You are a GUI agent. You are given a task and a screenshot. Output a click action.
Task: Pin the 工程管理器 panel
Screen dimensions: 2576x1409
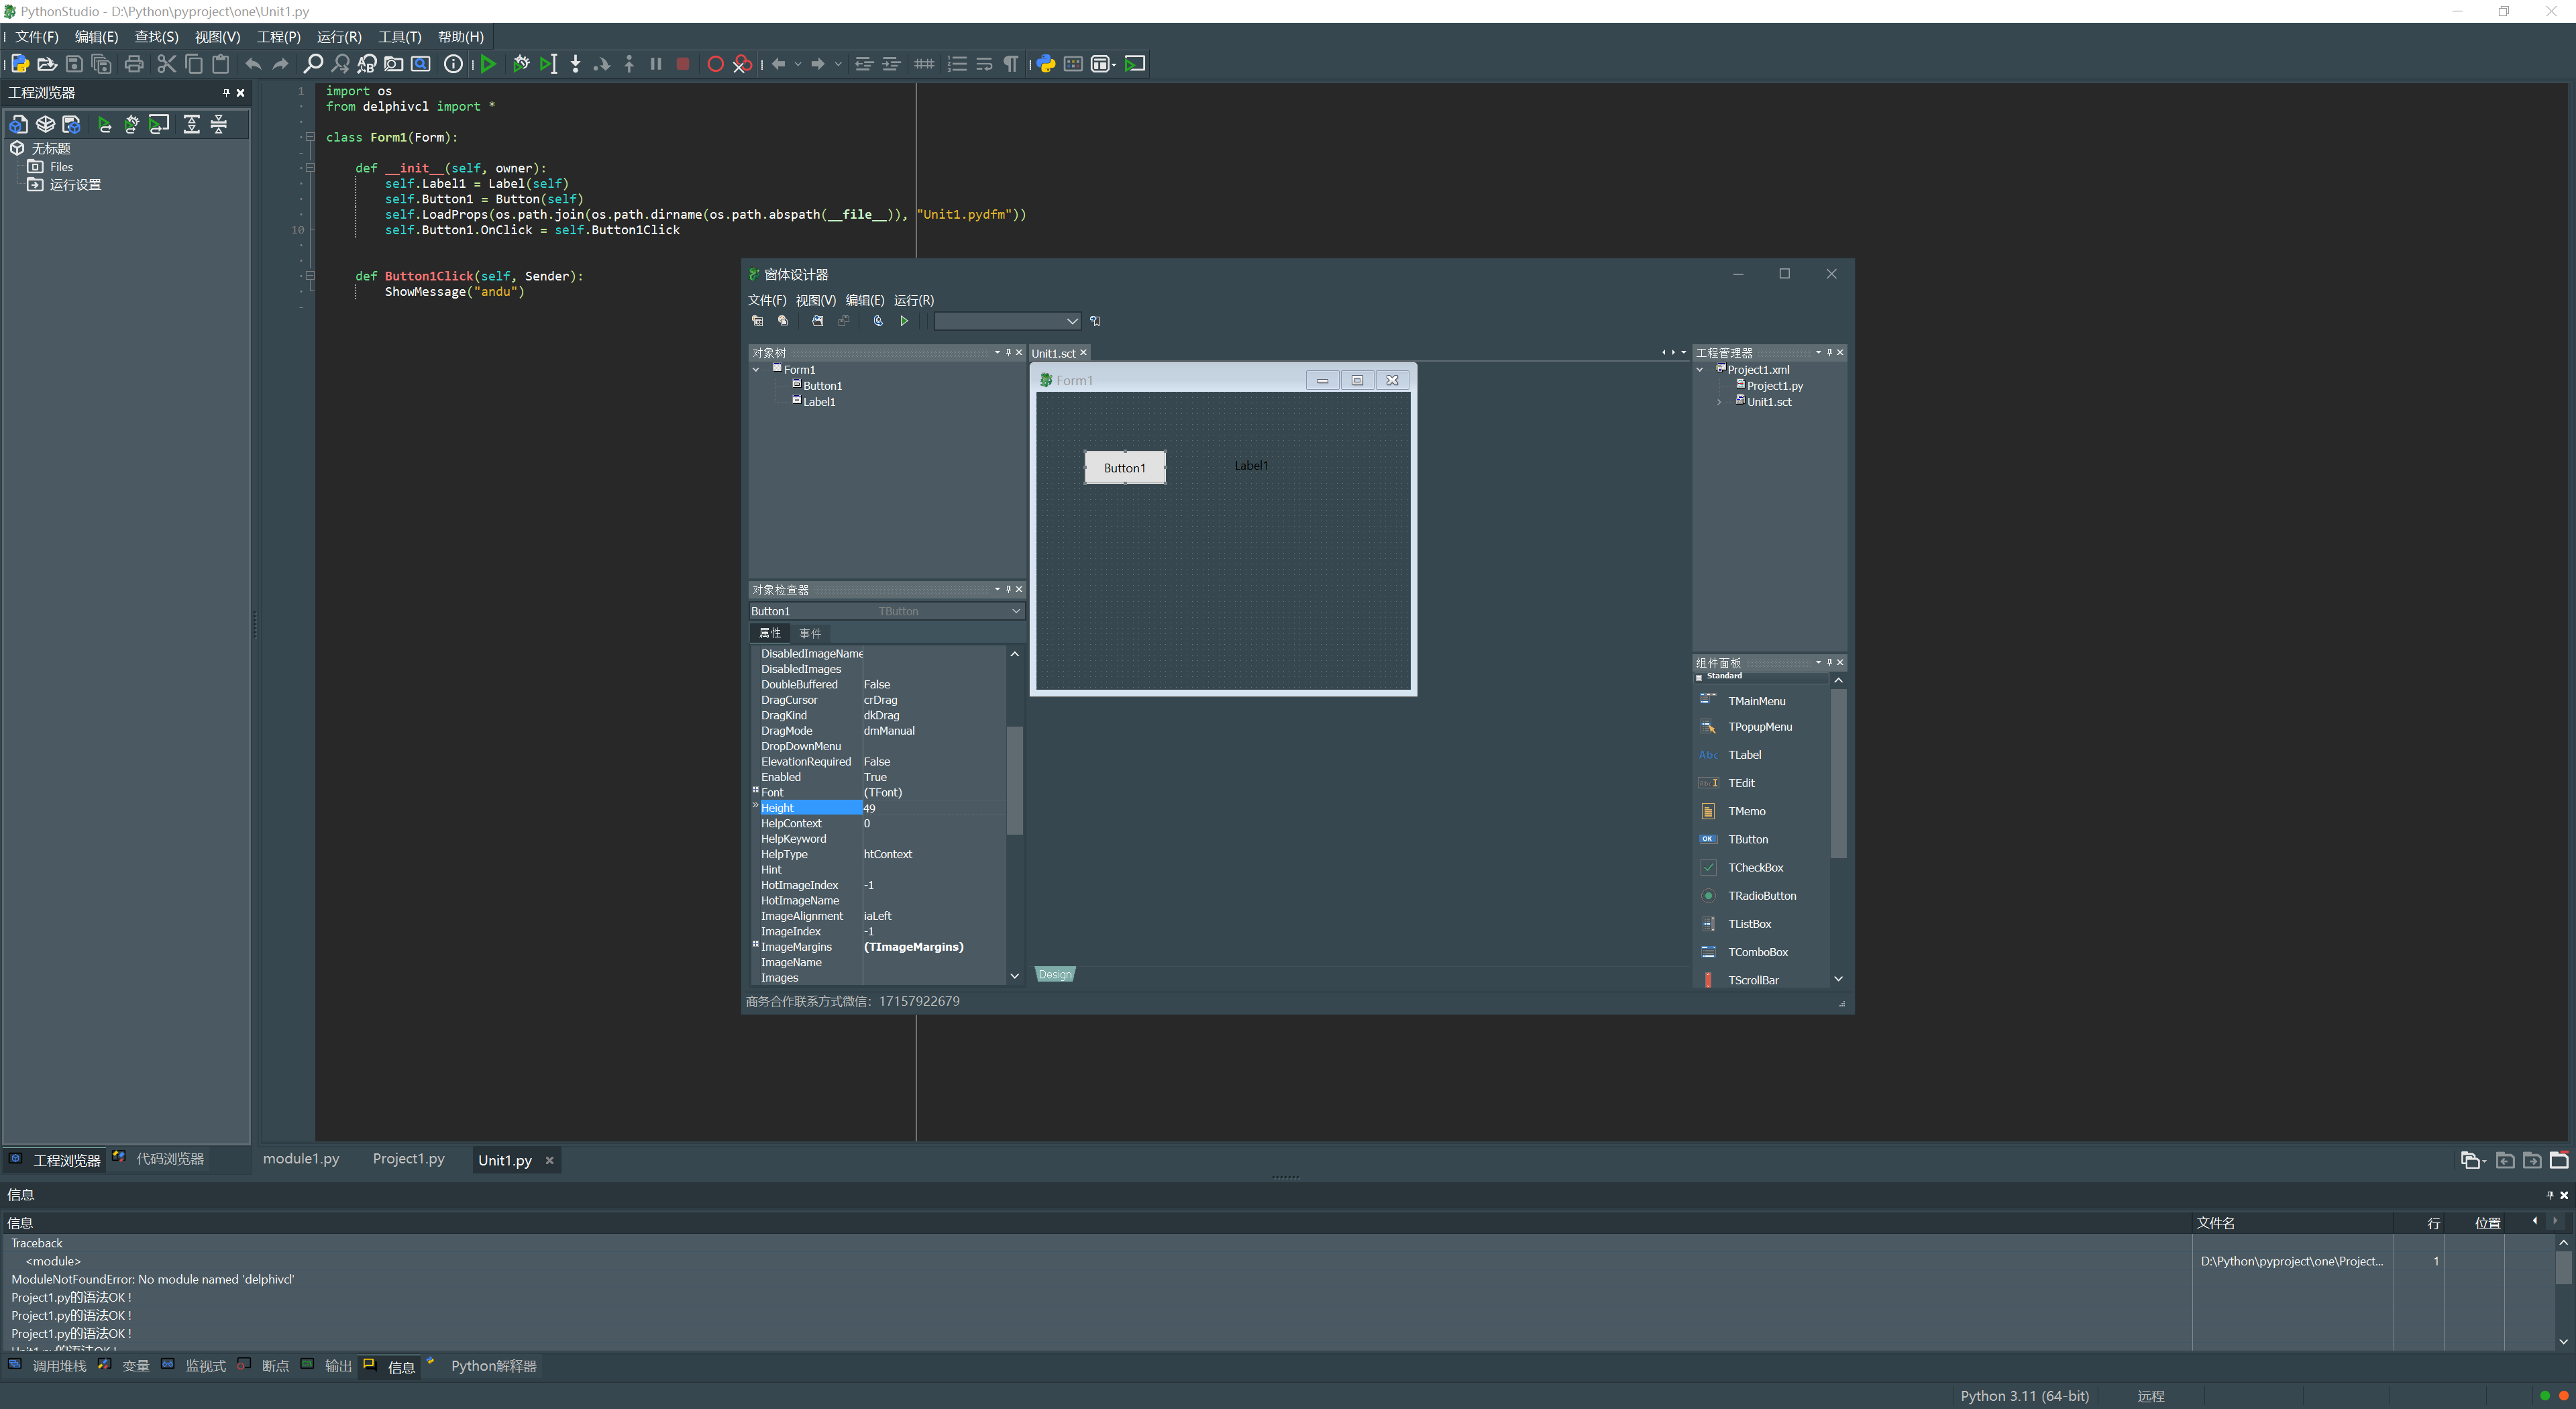(1829, 352)
